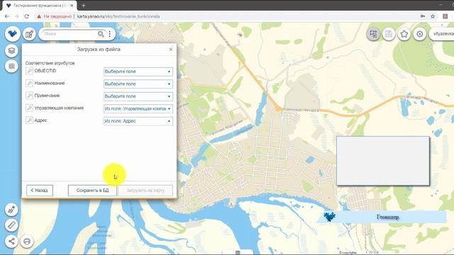Activate the ruler measurement tool
Viewport: 454px width, 255px height.
(x=11, y=225)
